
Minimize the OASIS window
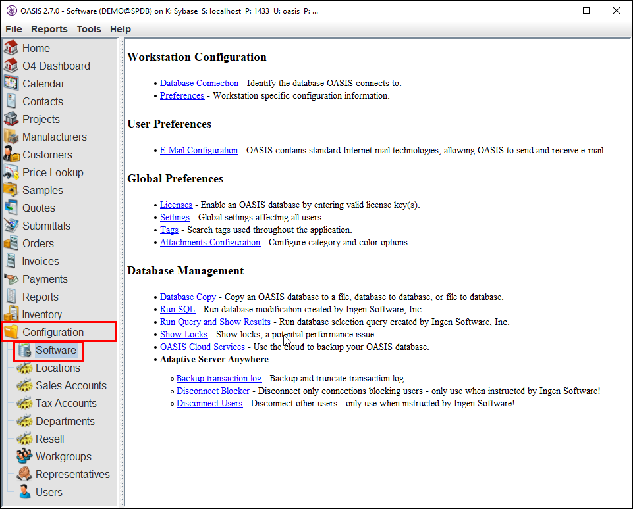[557, 11]
